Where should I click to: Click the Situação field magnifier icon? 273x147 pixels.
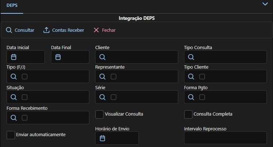pyautogui.click(x=13, y=97)
